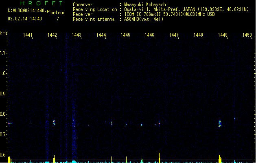This screenshot has width=256, height=163.
Task: Click the meteor echo just after 1442
Action: point(54,123)
